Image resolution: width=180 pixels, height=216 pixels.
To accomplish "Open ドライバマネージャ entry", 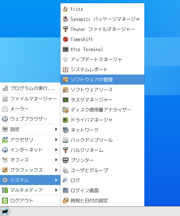I will [102, 120].
